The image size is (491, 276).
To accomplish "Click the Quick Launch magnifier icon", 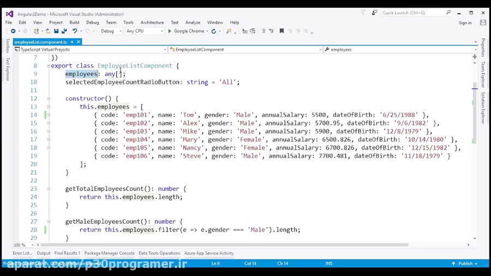I will click(448, 13).
